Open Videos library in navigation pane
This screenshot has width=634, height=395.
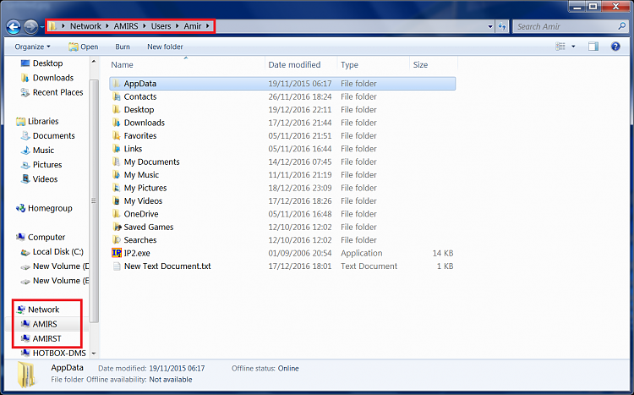click(x=45, y=178)
